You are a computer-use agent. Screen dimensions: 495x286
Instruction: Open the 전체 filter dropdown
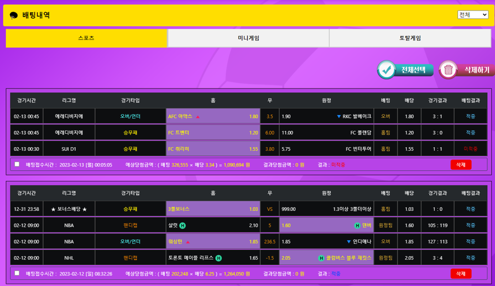pos(472,15)
